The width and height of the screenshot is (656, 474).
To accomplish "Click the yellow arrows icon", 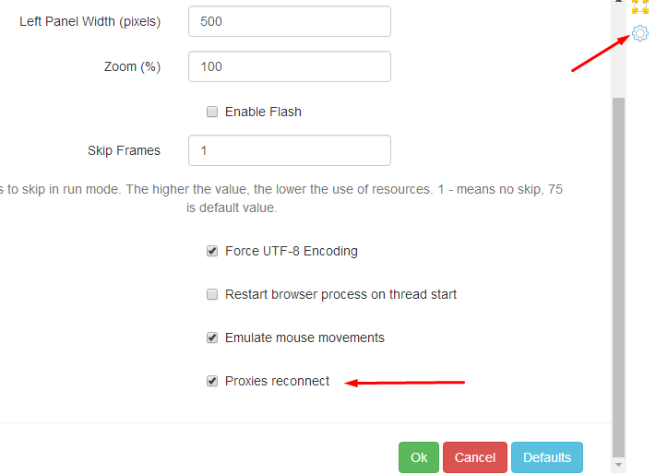I will pos(640,6).
